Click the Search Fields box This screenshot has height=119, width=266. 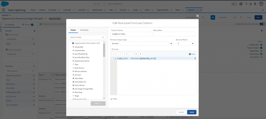(x=87, y=37)
